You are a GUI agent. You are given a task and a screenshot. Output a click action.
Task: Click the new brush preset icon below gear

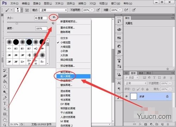coord(53,23)
